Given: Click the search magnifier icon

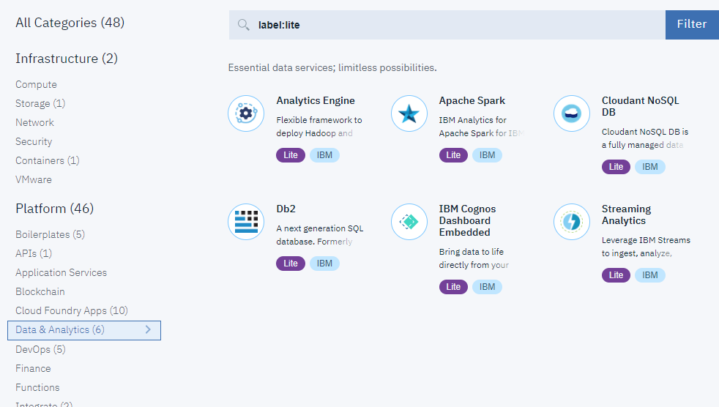Looking at the screenshot, I should (244, 25).
